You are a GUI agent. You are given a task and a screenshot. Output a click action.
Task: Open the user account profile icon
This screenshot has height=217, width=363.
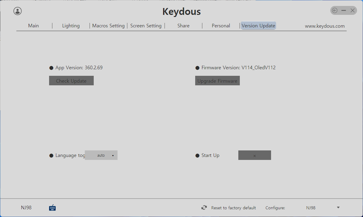coord(18,11)
